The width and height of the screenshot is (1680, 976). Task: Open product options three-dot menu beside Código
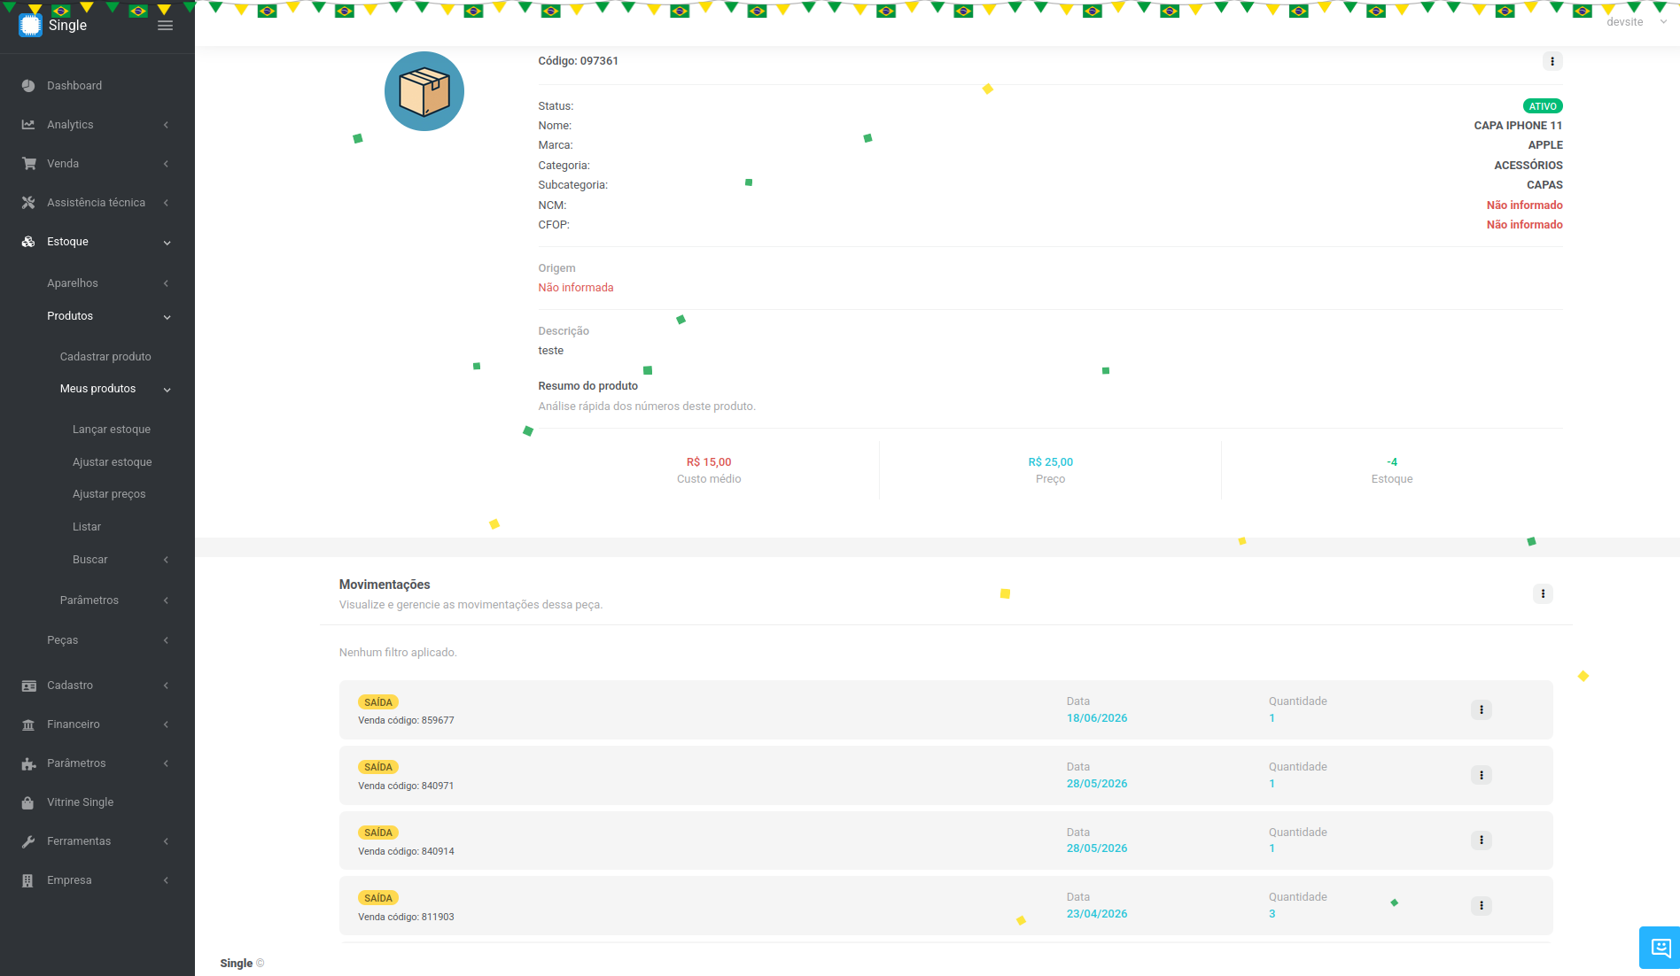1552,61
